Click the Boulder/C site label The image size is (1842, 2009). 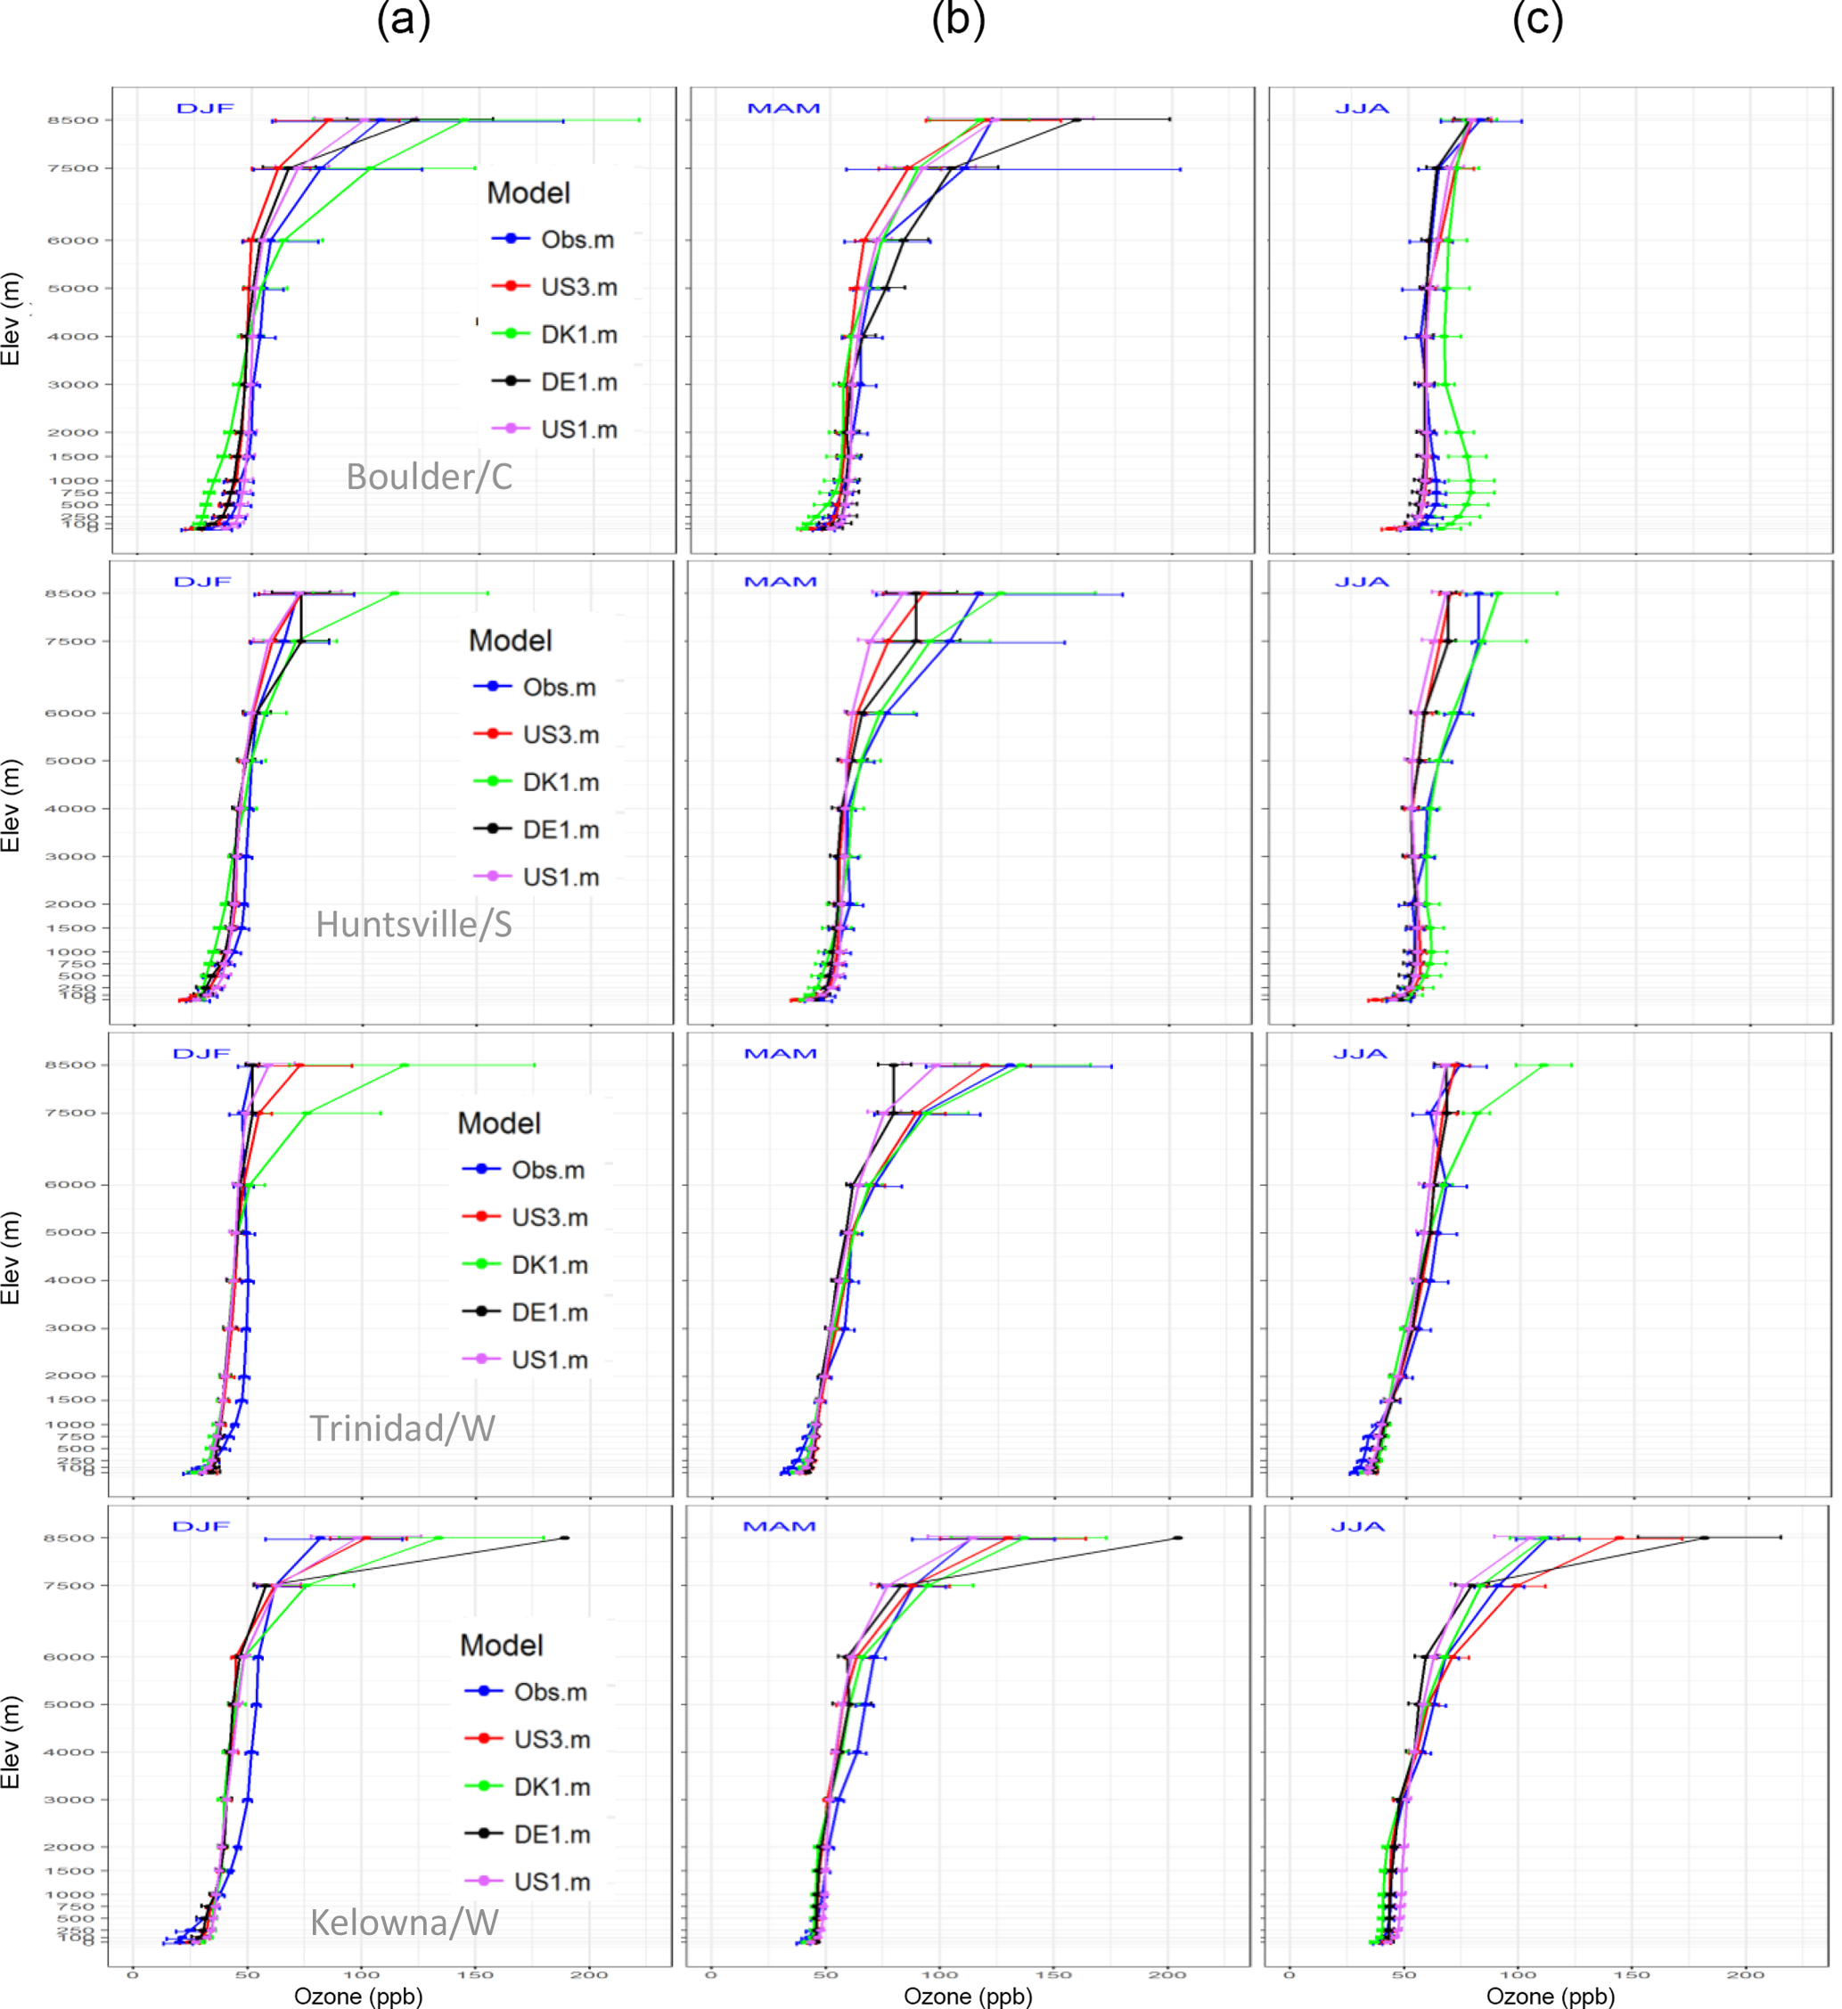click(x=429, y=478)
